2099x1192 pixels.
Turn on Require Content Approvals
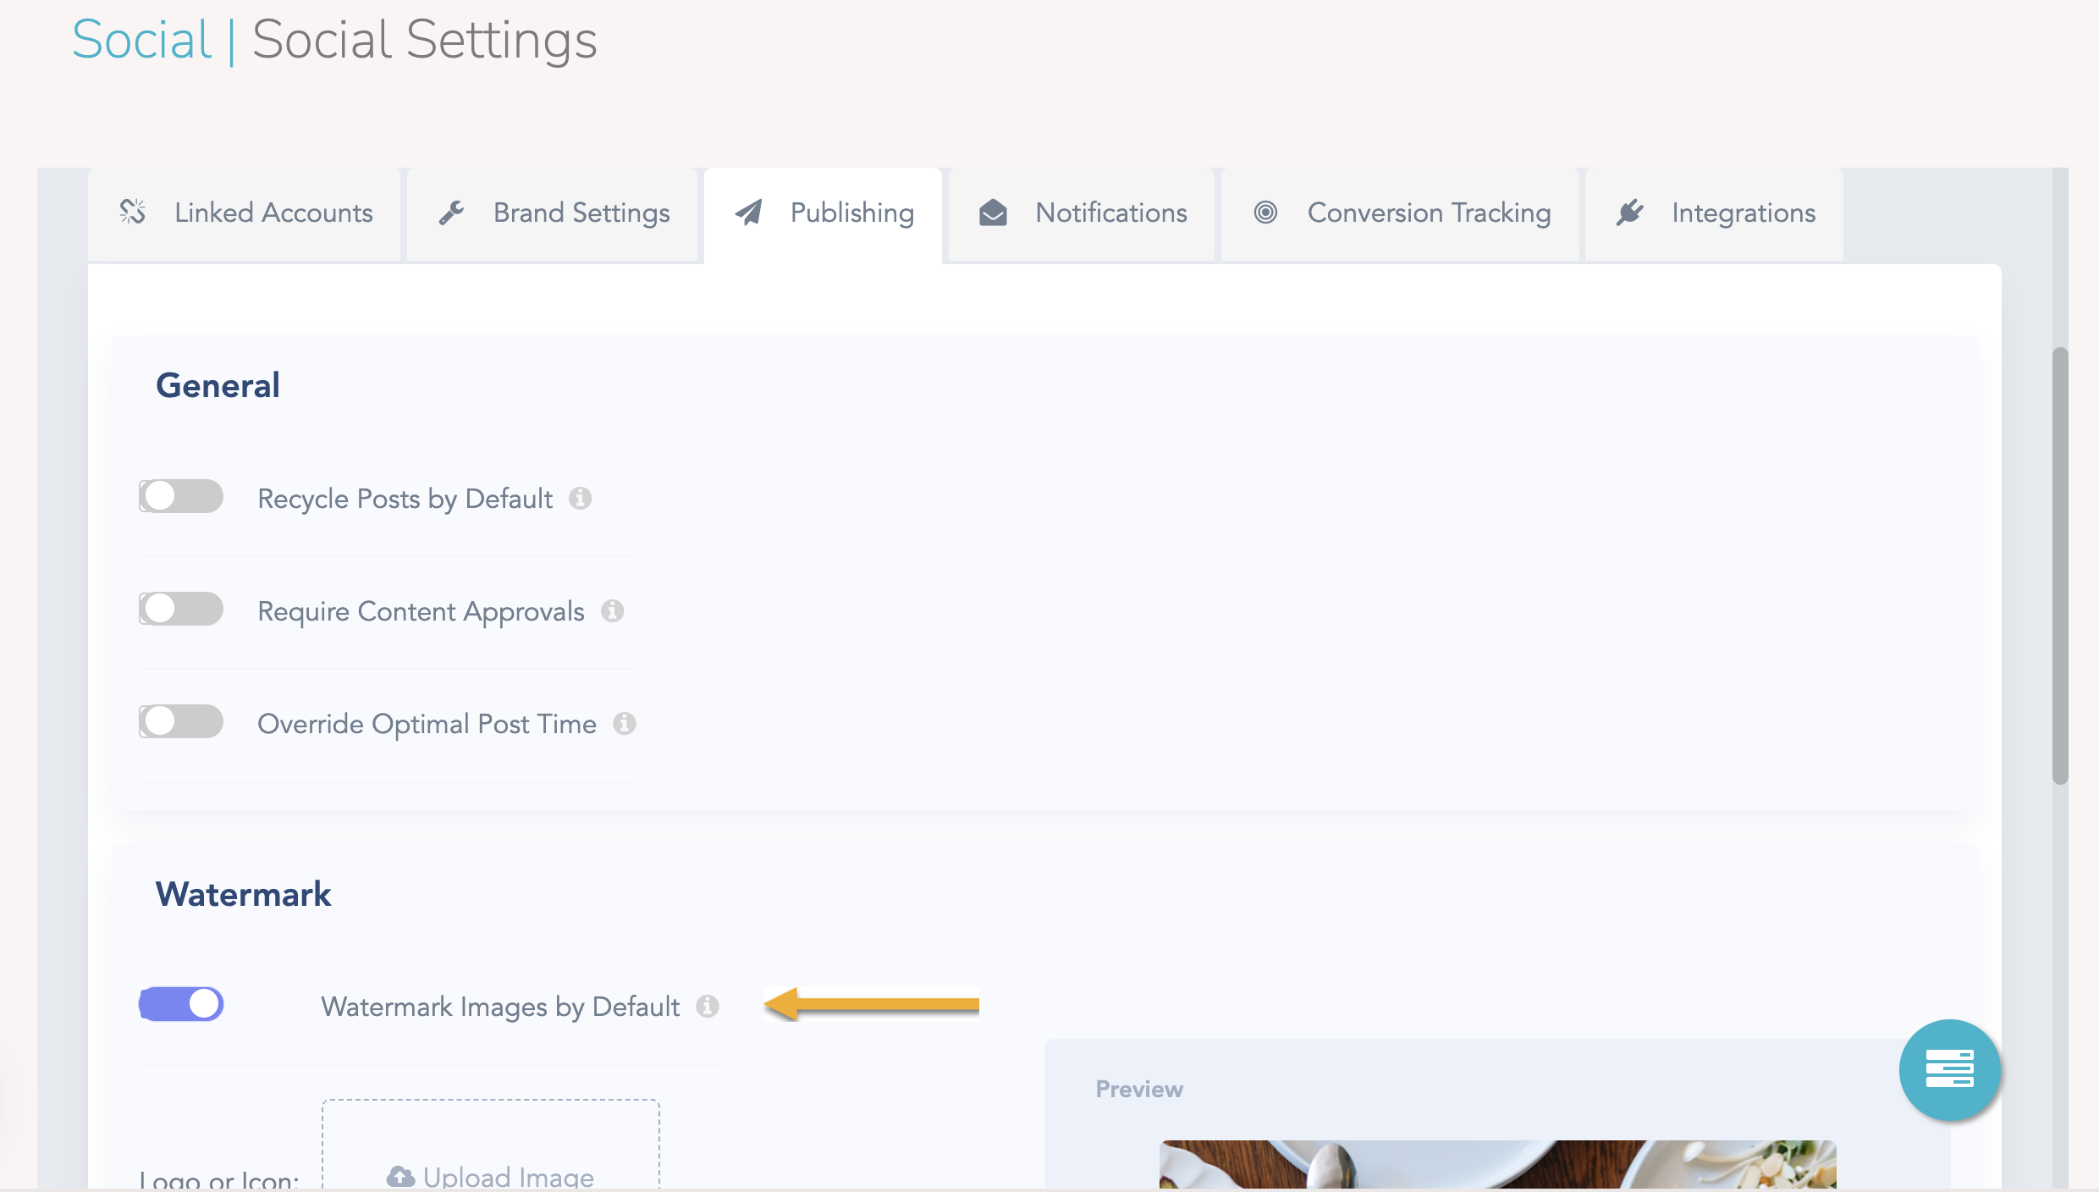click(180, 609)
